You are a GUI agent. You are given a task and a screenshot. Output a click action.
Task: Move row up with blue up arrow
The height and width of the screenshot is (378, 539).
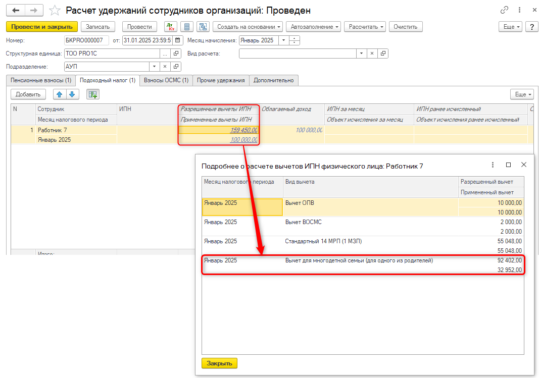[60, 94]
